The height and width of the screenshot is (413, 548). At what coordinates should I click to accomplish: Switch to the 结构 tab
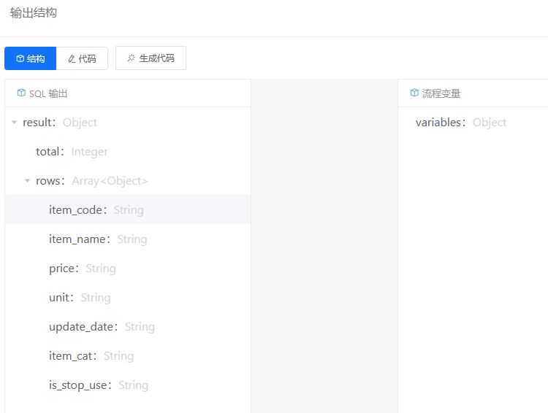coord(31,58)
